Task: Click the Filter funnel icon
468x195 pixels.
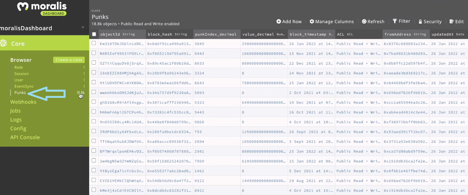Action: [395, 21]
